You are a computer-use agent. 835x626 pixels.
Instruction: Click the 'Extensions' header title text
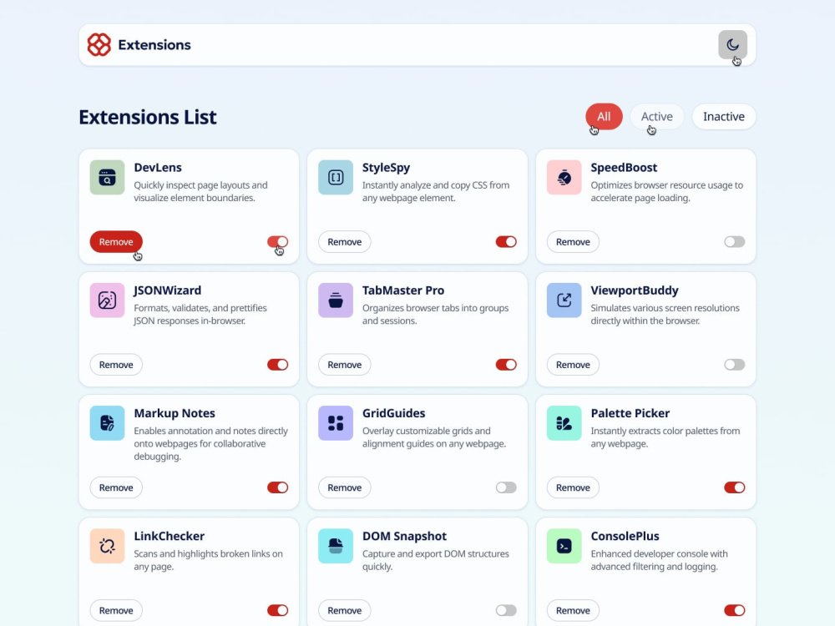[154, 45]
